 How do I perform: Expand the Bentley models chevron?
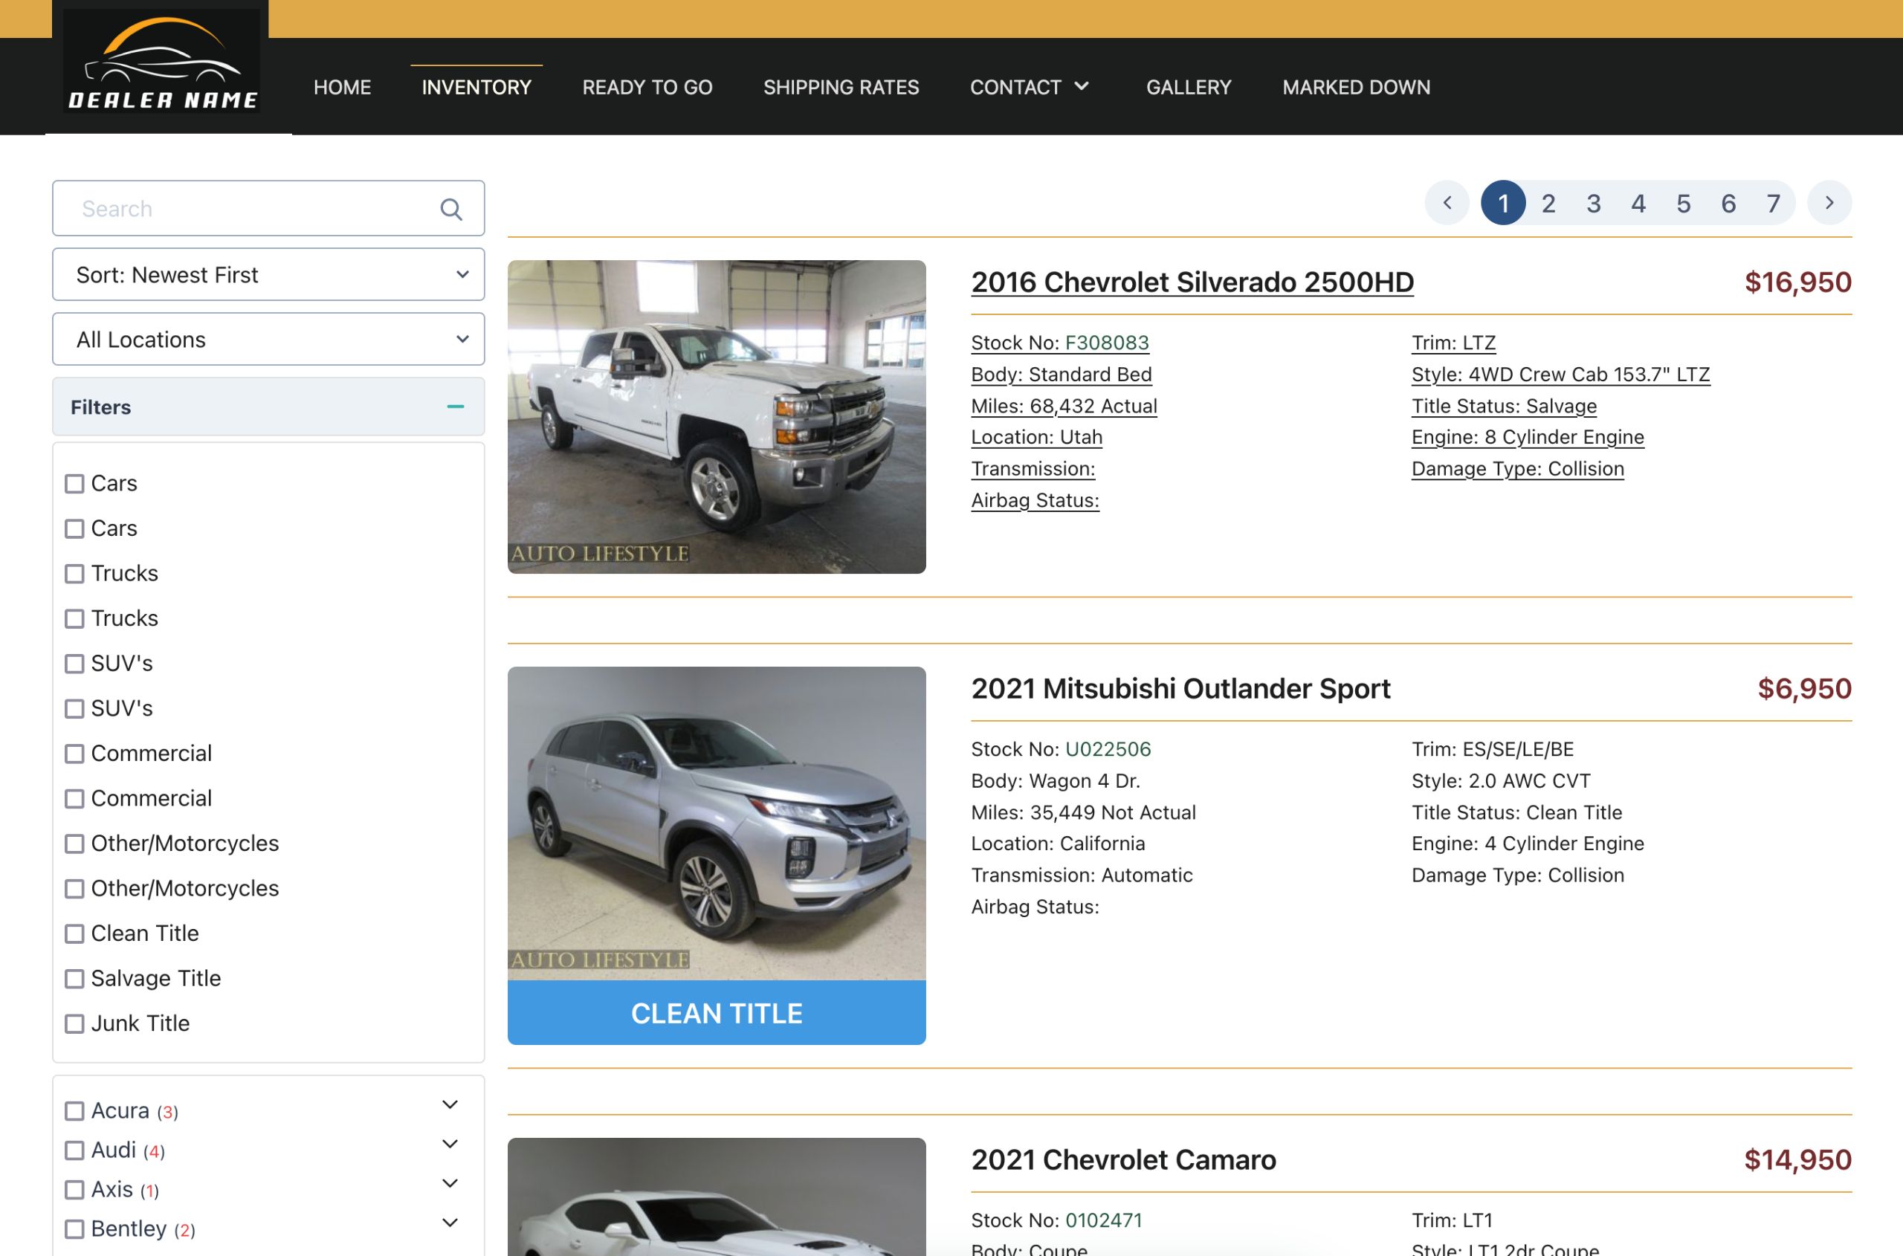click(x=450, y=1223)
